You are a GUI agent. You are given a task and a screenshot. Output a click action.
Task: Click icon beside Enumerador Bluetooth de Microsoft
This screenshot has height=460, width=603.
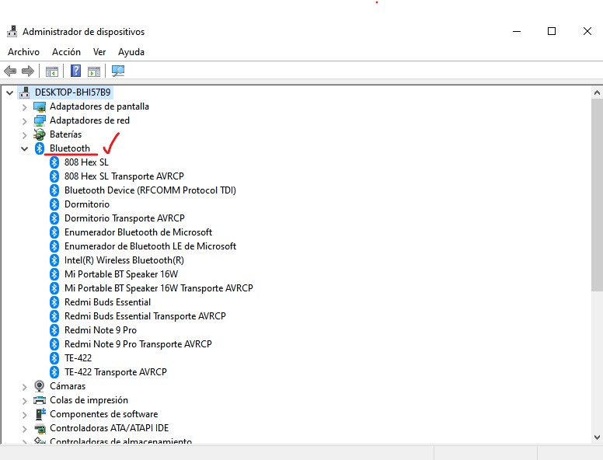pyautogui.click(x=54, y=232)
